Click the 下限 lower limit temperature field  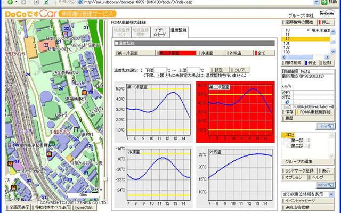coord(160,70)
